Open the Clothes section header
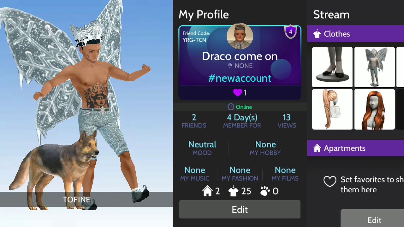This screenshot has width=404, height=227. pyautogui.click(x=355, y=34)
